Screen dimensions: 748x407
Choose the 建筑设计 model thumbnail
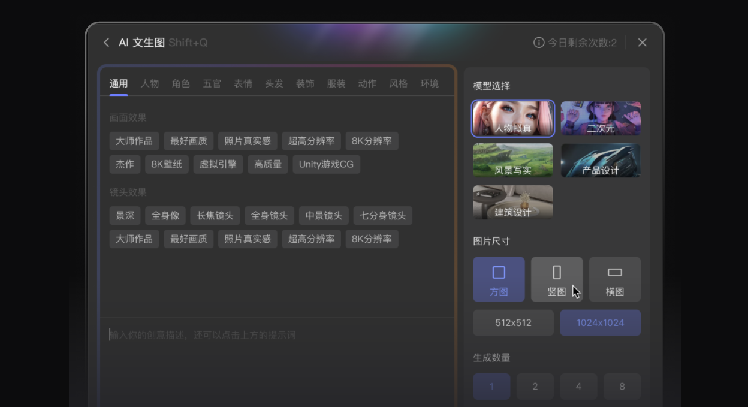click(x=513, y=202)
